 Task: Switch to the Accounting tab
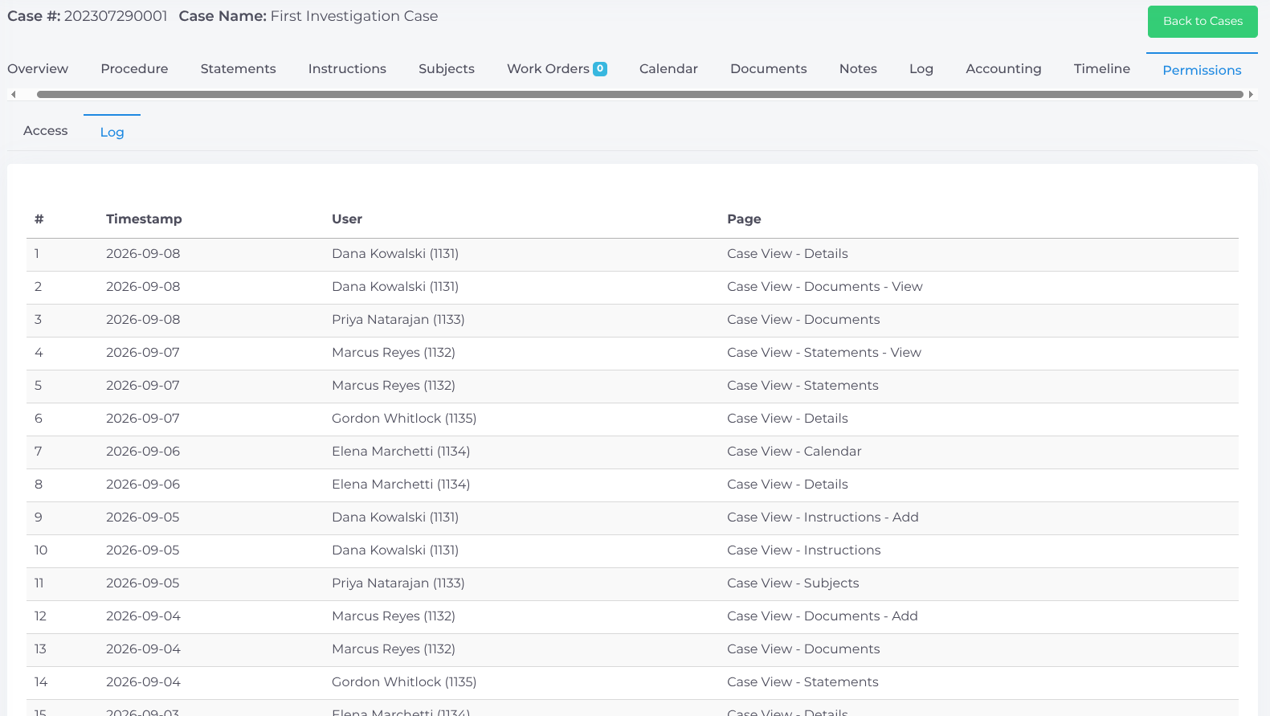tap(1003, 69)
